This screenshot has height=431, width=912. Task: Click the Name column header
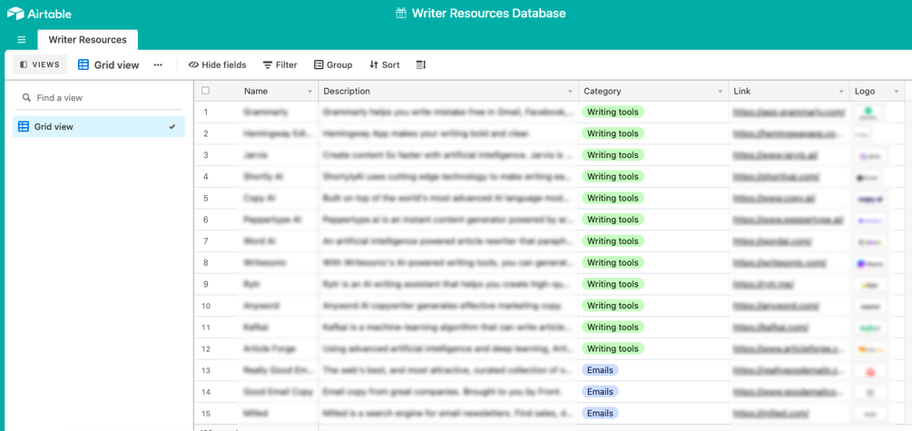pyautogui.click(x=278, y=92)
